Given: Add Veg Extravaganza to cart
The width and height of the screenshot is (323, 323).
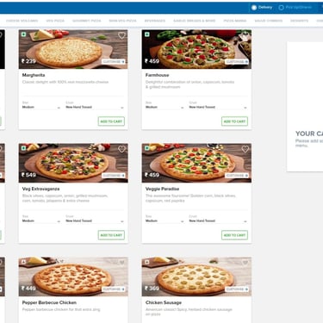Looking at the screenshot, I should tap(111, 235).
